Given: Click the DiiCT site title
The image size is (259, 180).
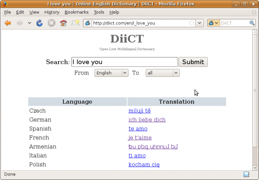Looking at the screenshot, I should pos(127,39).
